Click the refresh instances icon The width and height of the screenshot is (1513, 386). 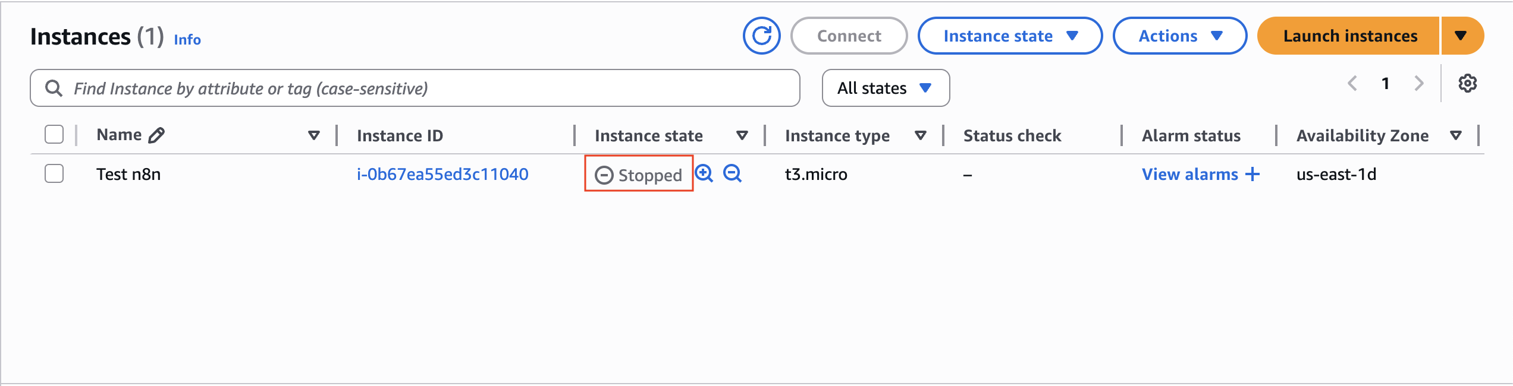tap(761, 36)
